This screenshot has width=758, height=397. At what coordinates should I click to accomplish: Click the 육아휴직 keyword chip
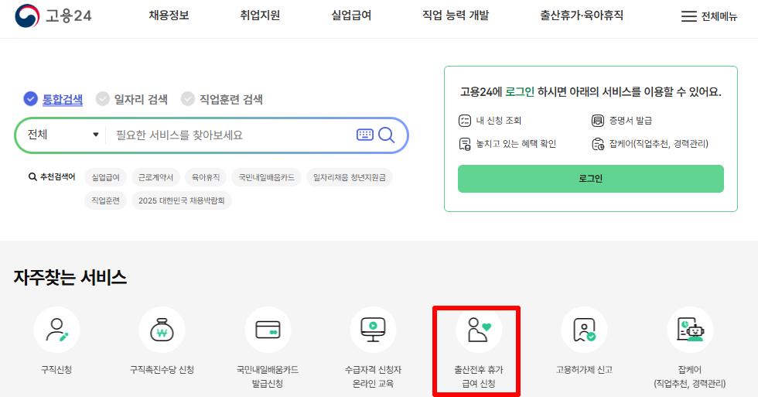206,177
